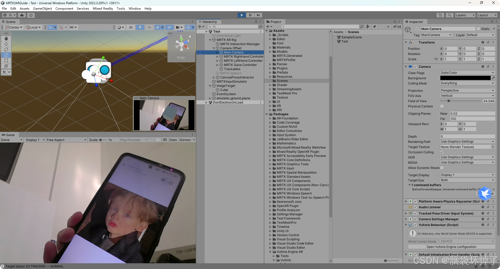
Task: Click Stats button in Game view
Action: 173,140
